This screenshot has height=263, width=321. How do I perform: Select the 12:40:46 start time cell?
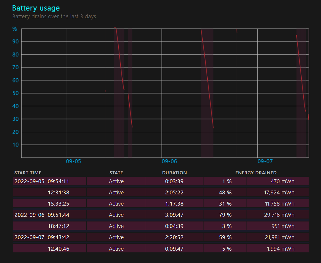(49, 249)
